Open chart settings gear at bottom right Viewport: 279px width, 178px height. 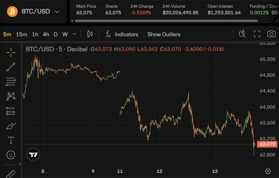tap(268, 171)
